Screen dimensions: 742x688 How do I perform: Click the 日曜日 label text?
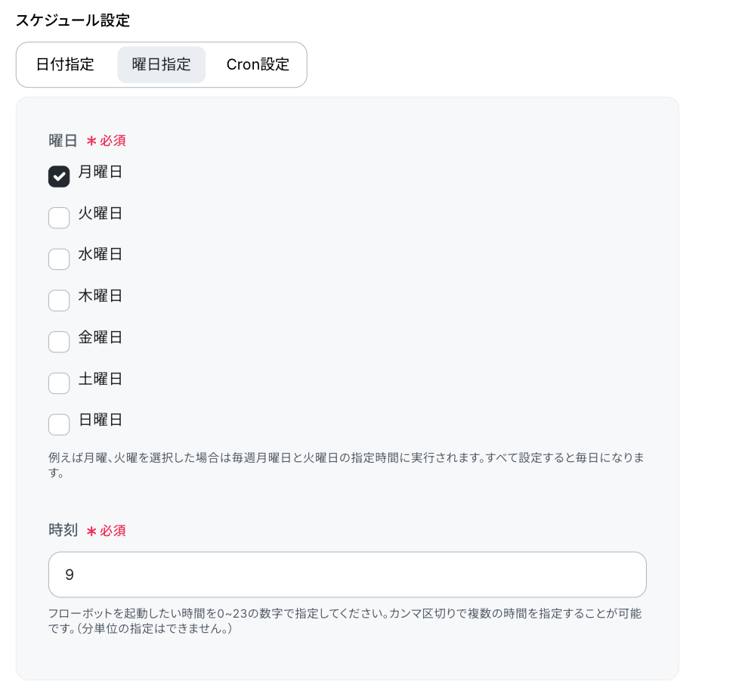click(100, 420)
